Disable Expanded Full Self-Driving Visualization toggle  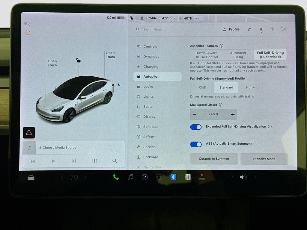click(x=196, y=127)
